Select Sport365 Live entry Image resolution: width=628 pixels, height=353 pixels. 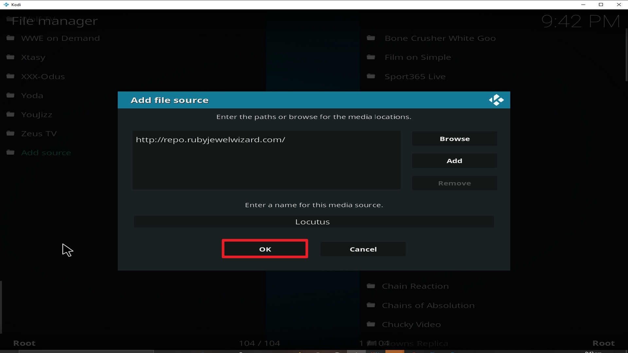(x=415, y=76)
